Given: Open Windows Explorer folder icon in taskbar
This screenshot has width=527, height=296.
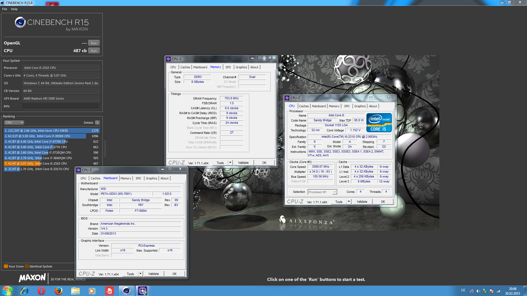Looking at the screenshot, I should 75,291.
